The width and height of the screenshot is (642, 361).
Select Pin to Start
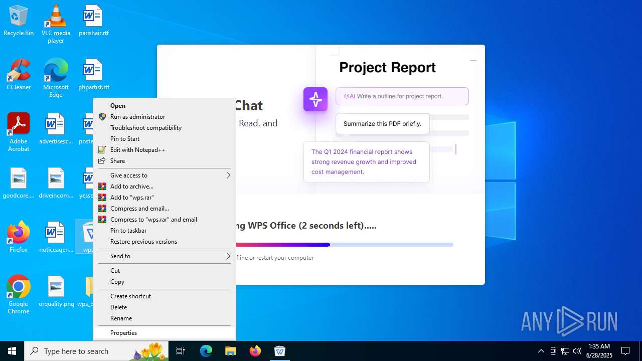(x=165, y=138)
